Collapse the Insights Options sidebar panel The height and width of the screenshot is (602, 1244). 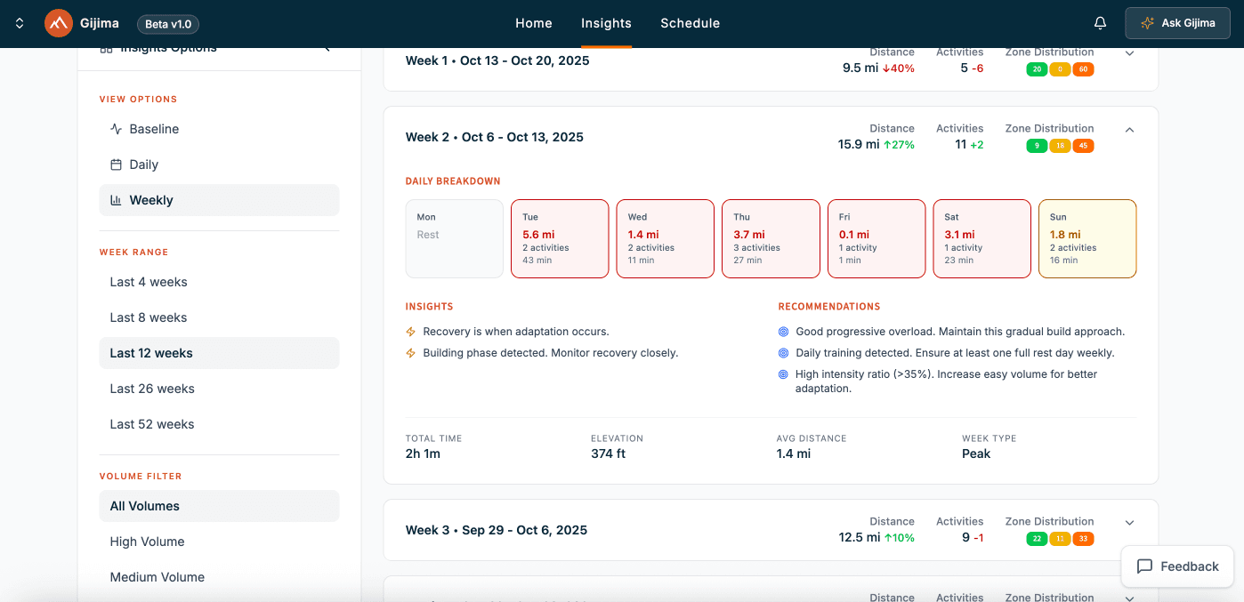[327, 48]
